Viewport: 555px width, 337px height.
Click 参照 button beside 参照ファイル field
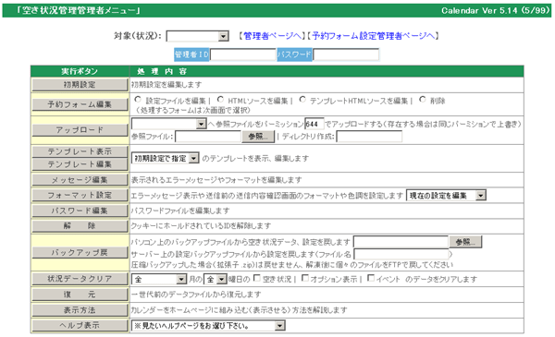tap(258, 137)
